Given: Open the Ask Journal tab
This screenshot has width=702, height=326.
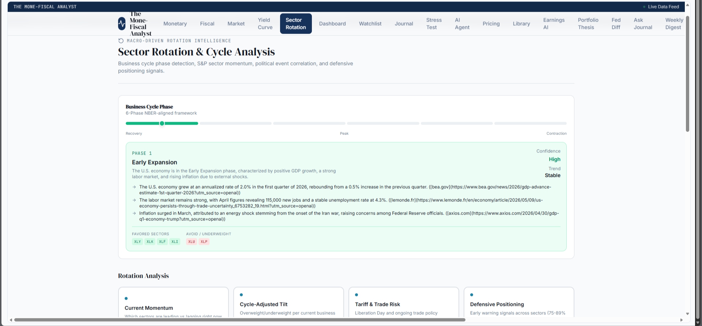Looking at the screenshot, I should point(643,24).
